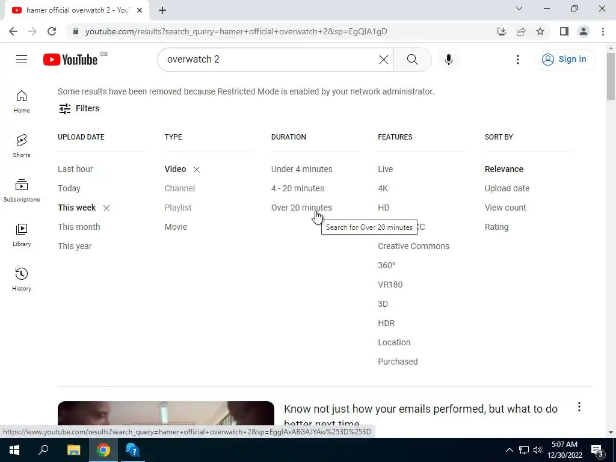Toggle the Chrome side panel
616x462 pixels.
click(x=564, y=31)
